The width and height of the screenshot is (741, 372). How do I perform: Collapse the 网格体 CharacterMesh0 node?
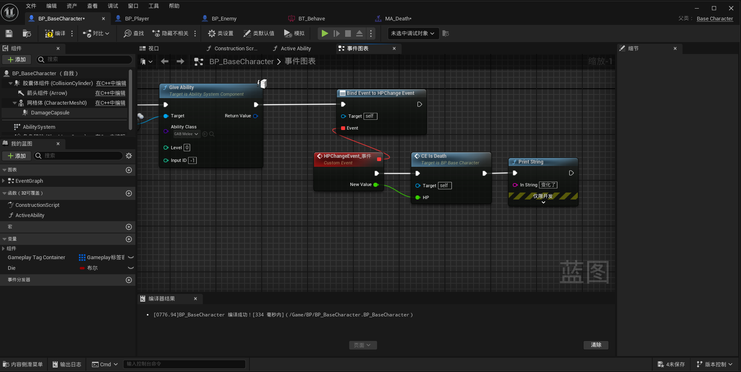pyautogui.click(x=15, y=103)
